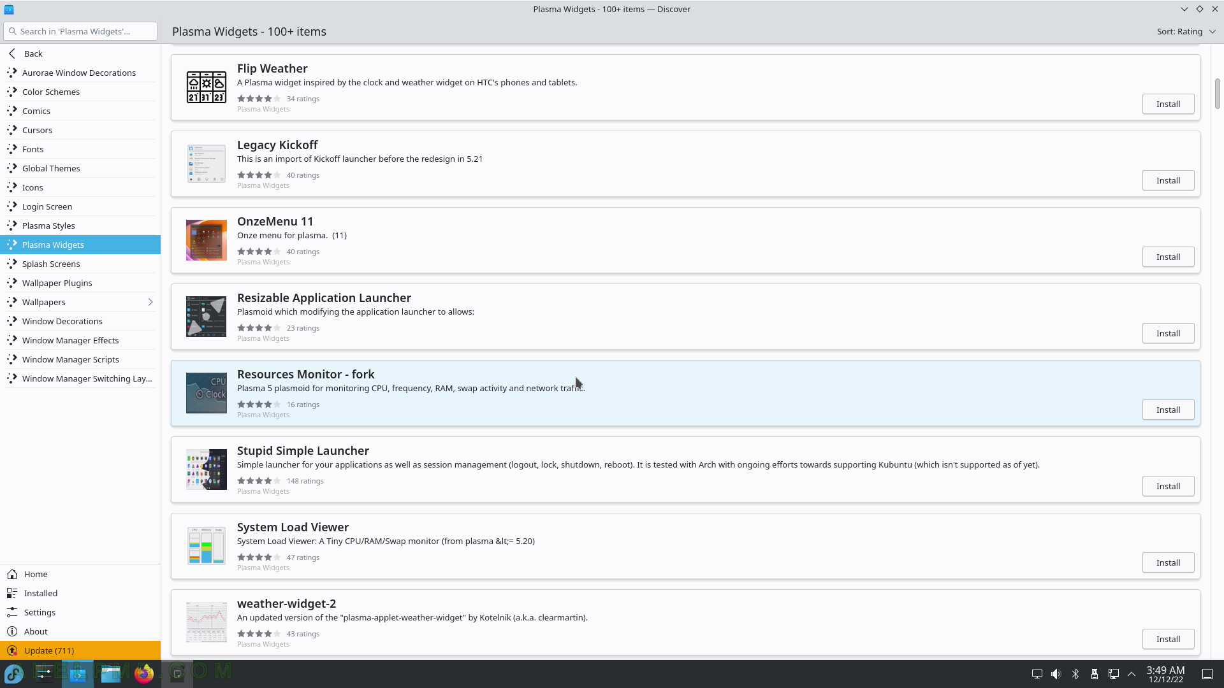Viewport: 1224px width, 688px height.
Task: Open system settings taskbar icon
Action: (x=45, y=673)
